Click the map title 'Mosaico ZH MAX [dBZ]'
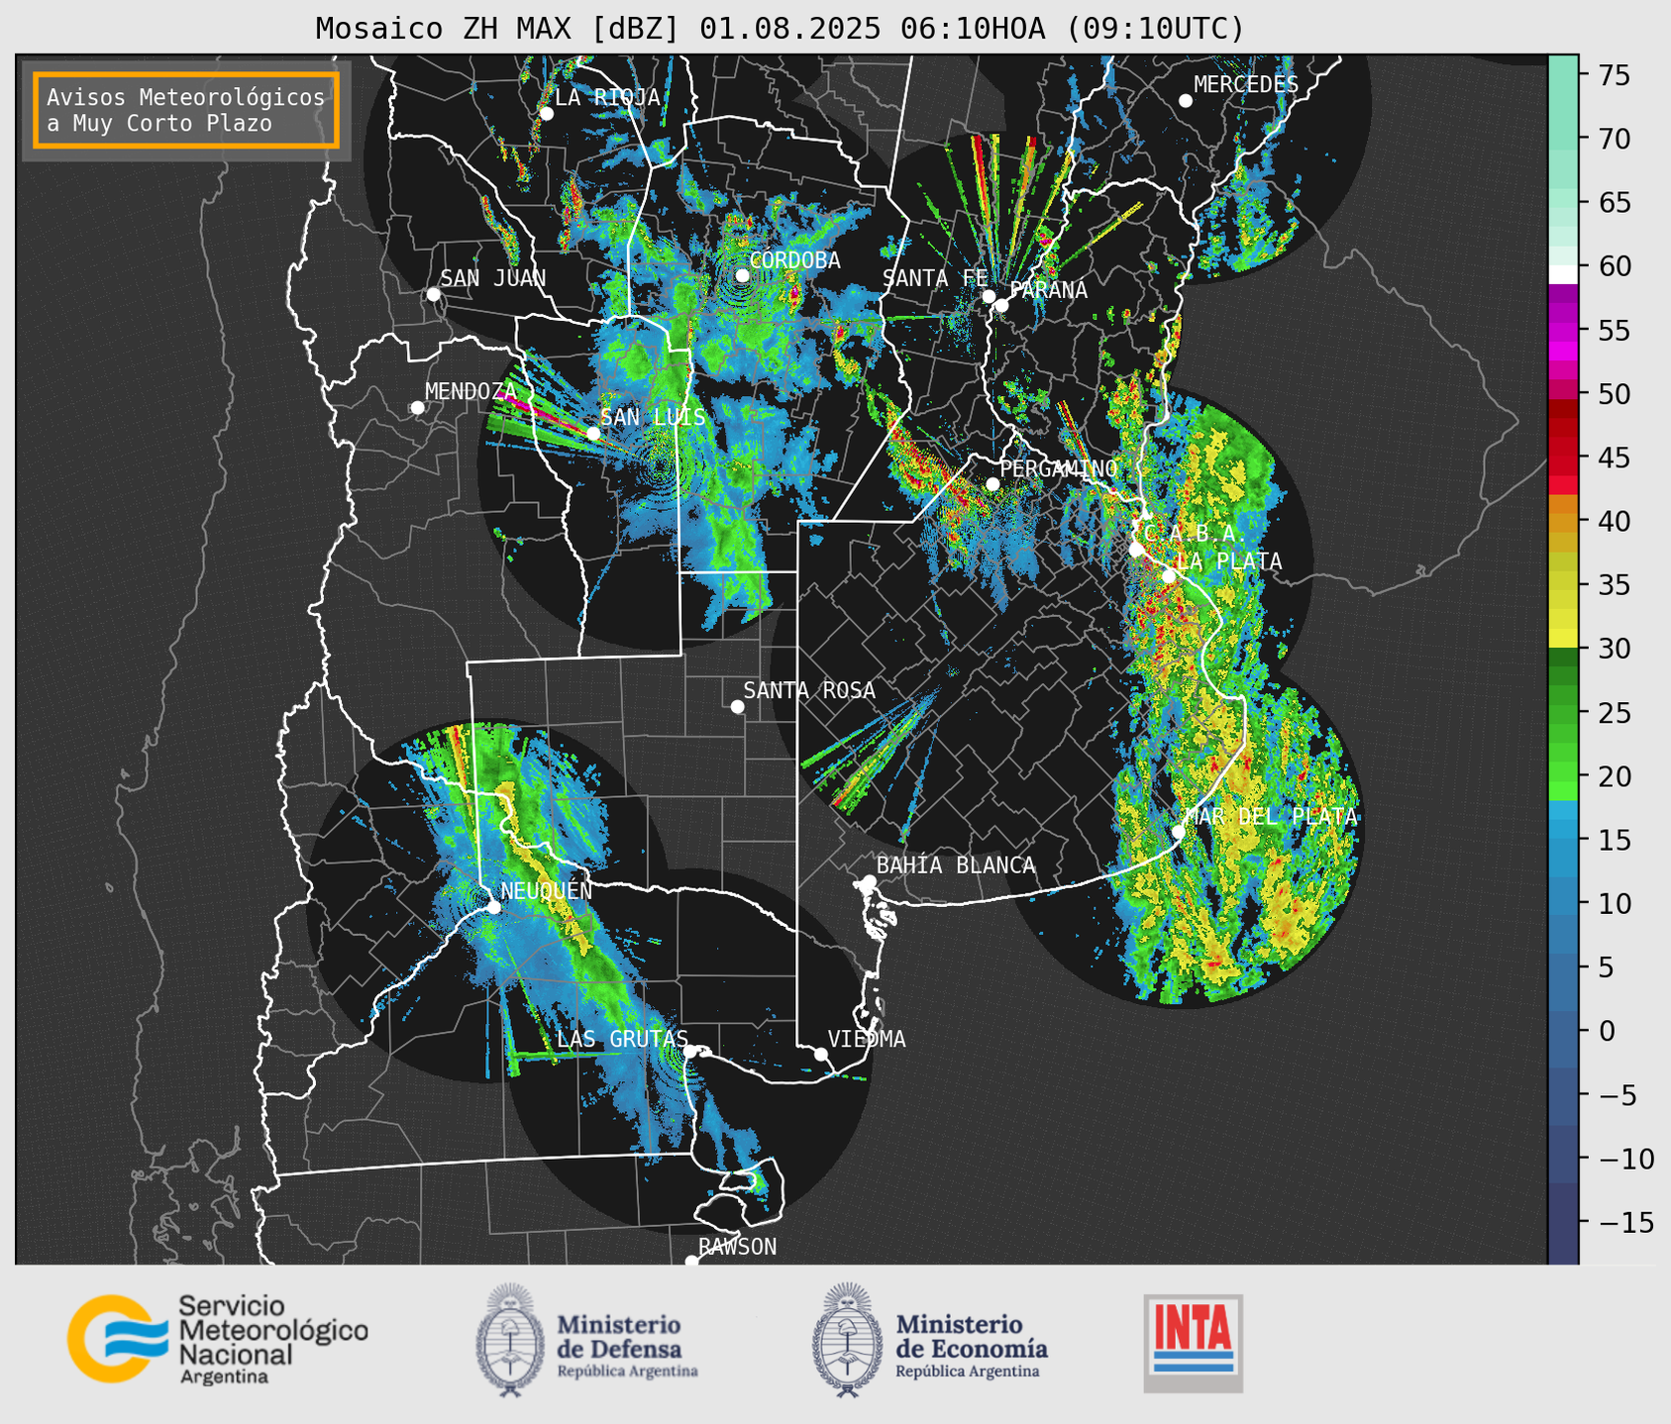The image size is (1671, 1424). pyautogui.click(x=497, y=29)
